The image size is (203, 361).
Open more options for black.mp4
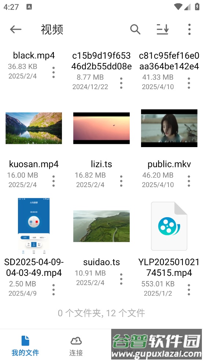click(x=53, y=72)
